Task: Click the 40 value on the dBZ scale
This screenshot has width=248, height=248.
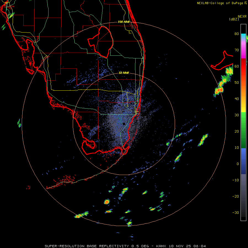Action: pos(237,99)
